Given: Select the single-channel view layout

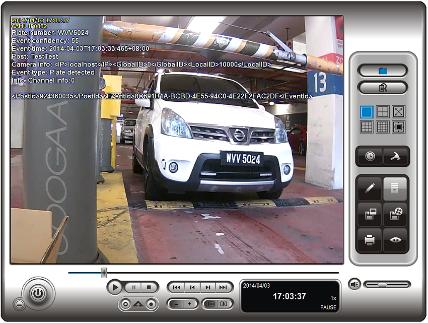Looking at the screenshot, I should (367, 112).
